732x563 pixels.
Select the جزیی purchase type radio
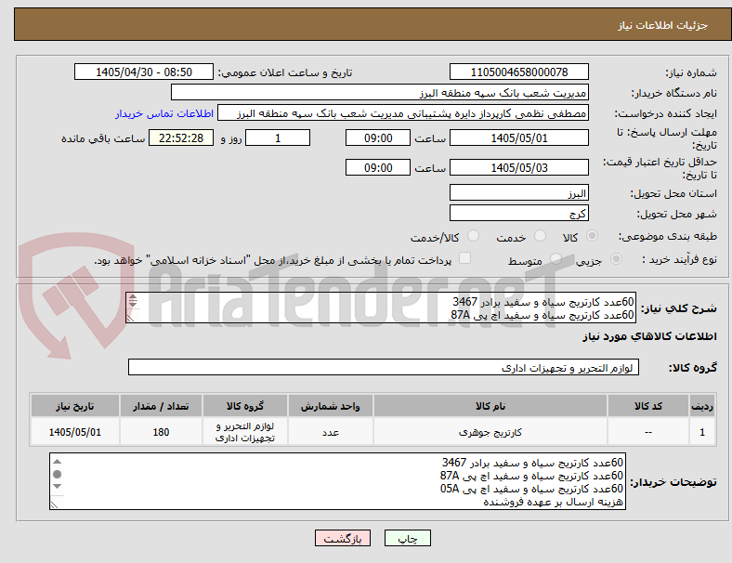point(616,259)
